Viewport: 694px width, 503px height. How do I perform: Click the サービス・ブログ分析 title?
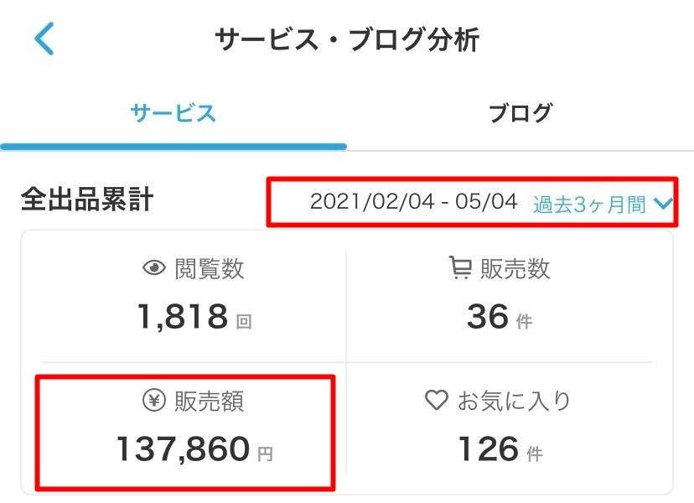347,37
